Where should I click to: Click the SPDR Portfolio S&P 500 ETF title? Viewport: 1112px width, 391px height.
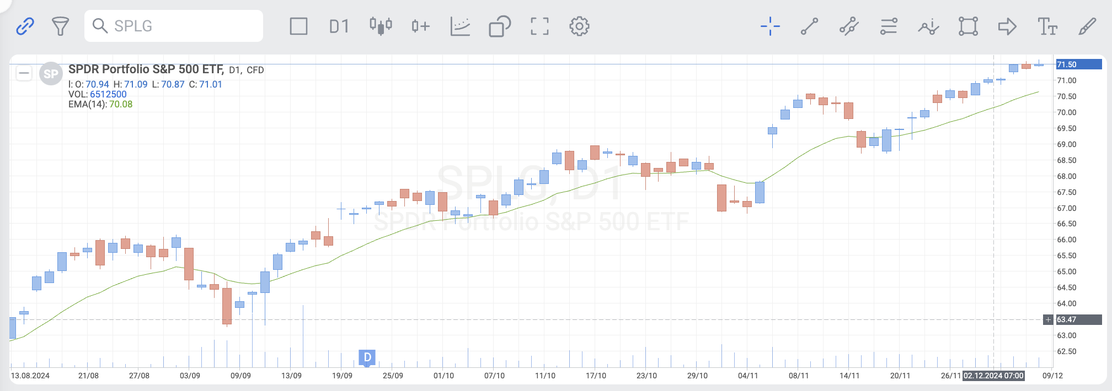[x=146, y=69]
